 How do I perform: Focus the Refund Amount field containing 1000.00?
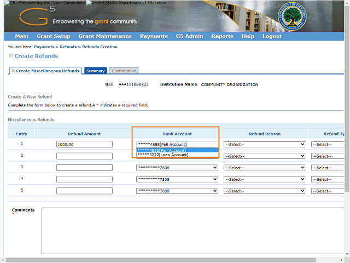tap(84, 145)
